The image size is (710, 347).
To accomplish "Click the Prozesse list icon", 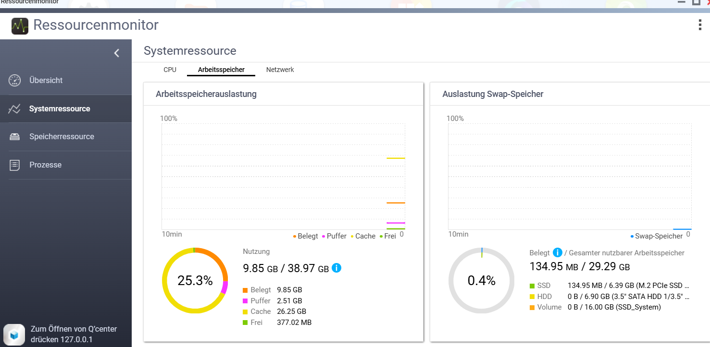I will 15,165.
